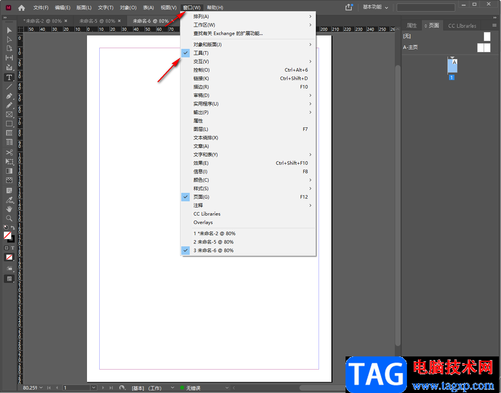
Task: Select the Zoom magnifier tool
Action: point(9,218)
